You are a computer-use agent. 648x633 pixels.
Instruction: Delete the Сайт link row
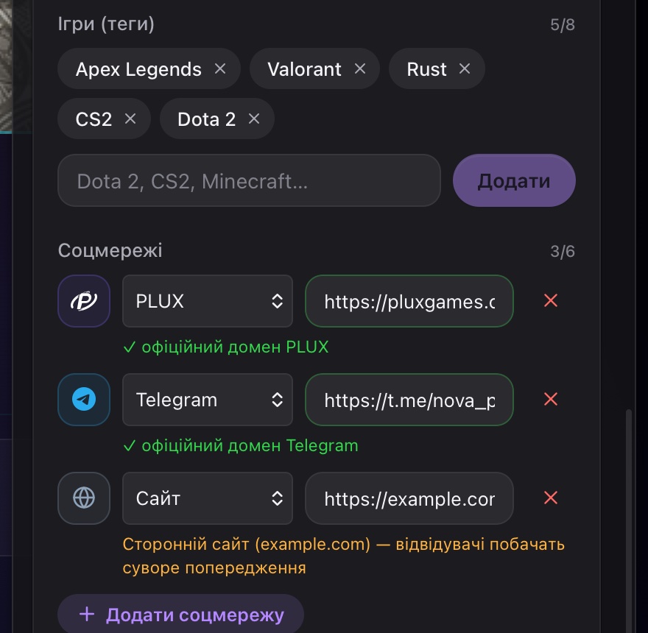pos(551,498)
